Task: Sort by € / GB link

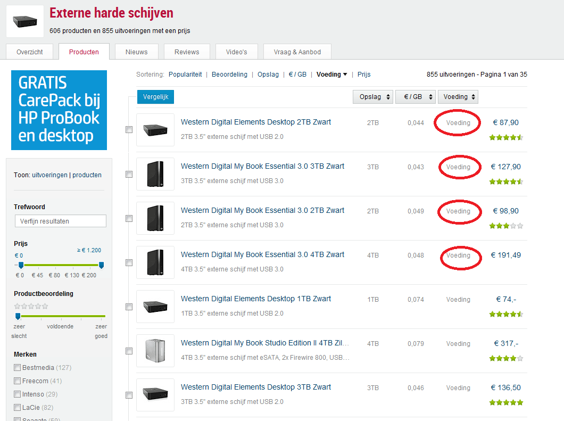Action: click(x=297, y=75)
